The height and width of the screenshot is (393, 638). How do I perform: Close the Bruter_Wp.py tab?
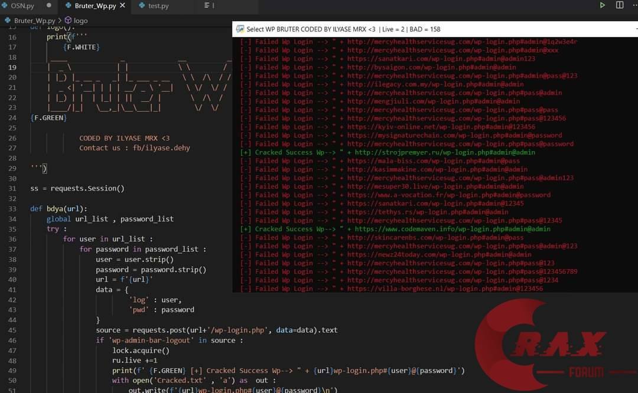pos(122,5)
